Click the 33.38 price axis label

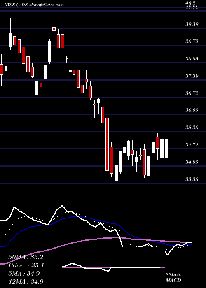[192, 179]
